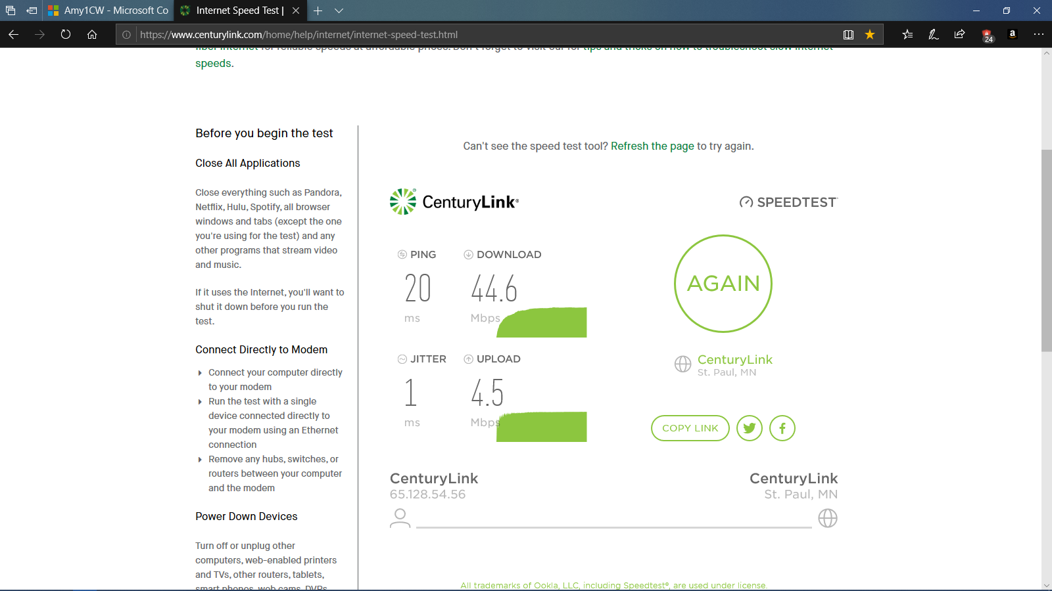
Task: Click the address bar URL field
Action: 487,35
